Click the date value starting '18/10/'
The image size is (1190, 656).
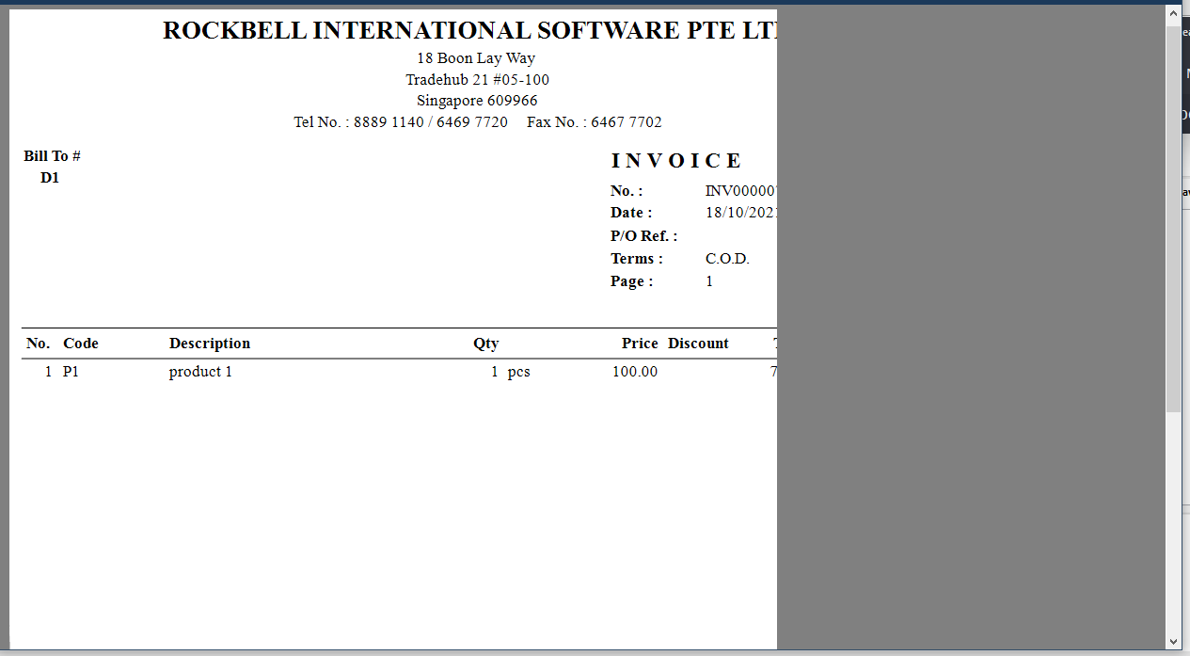(x=741, y=213)
